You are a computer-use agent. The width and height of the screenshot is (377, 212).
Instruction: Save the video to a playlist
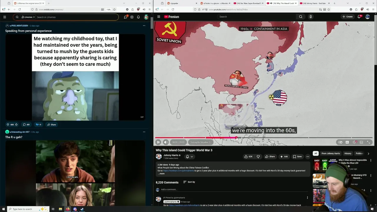point(297,157)
